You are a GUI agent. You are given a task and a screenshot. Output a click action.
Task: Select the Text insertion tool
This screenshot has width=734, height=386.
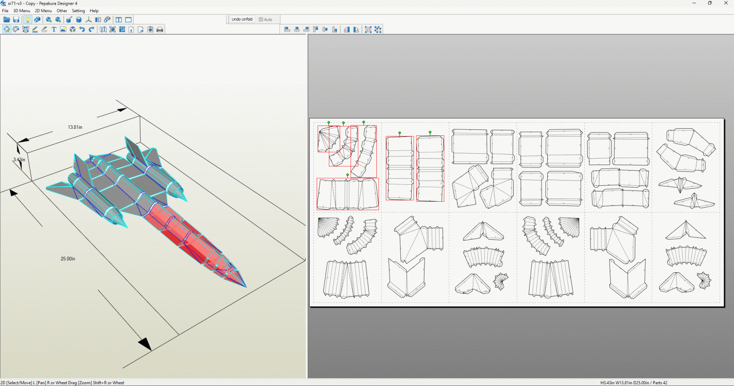[x=54, y=29]
